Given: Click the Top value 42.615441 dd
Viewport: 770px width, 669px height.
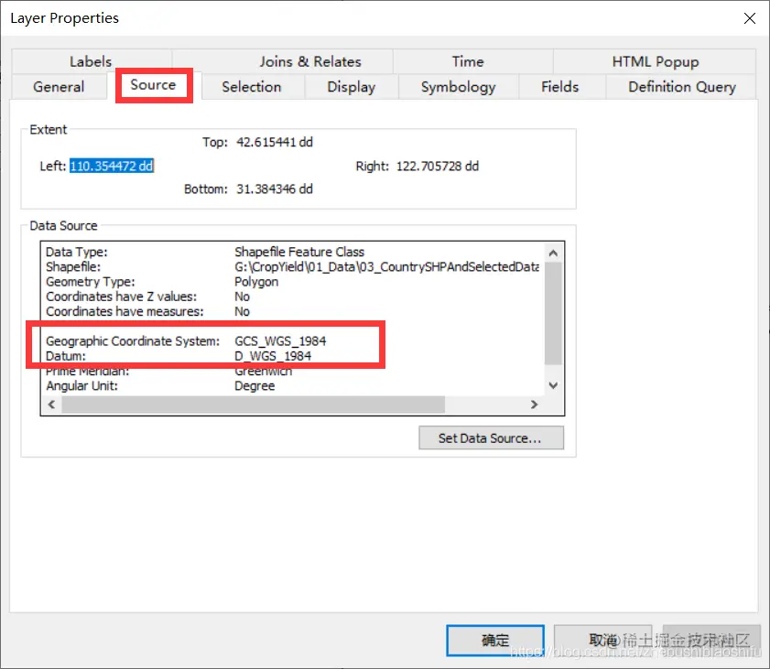Looking at the screenshot, I should click(275, 143).
